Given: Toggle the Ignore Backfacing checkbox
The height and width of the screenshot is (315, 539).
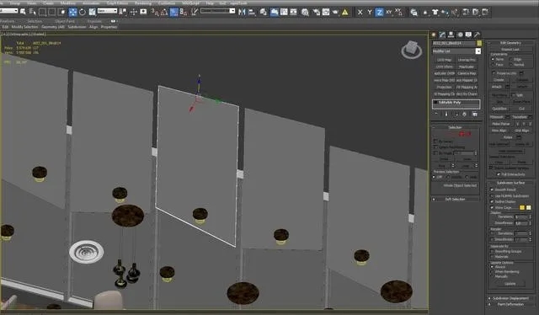Looking at the screenshot, I should point(435,147).
